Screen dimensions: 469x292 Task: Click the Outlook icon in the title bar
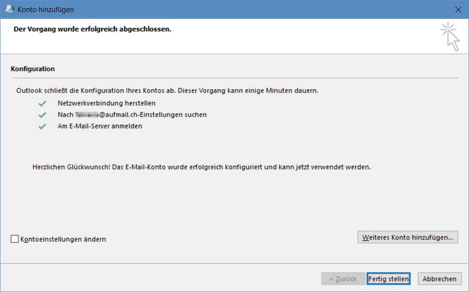pyautogui.click(x=10, y=9)
